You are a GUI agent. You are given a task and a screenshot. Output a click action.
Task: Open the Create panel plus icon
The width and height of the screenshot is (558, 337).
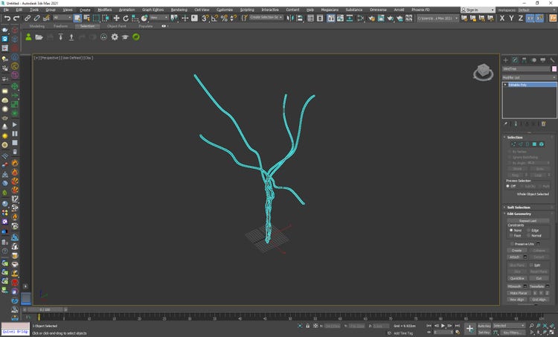tap(506, 60)
